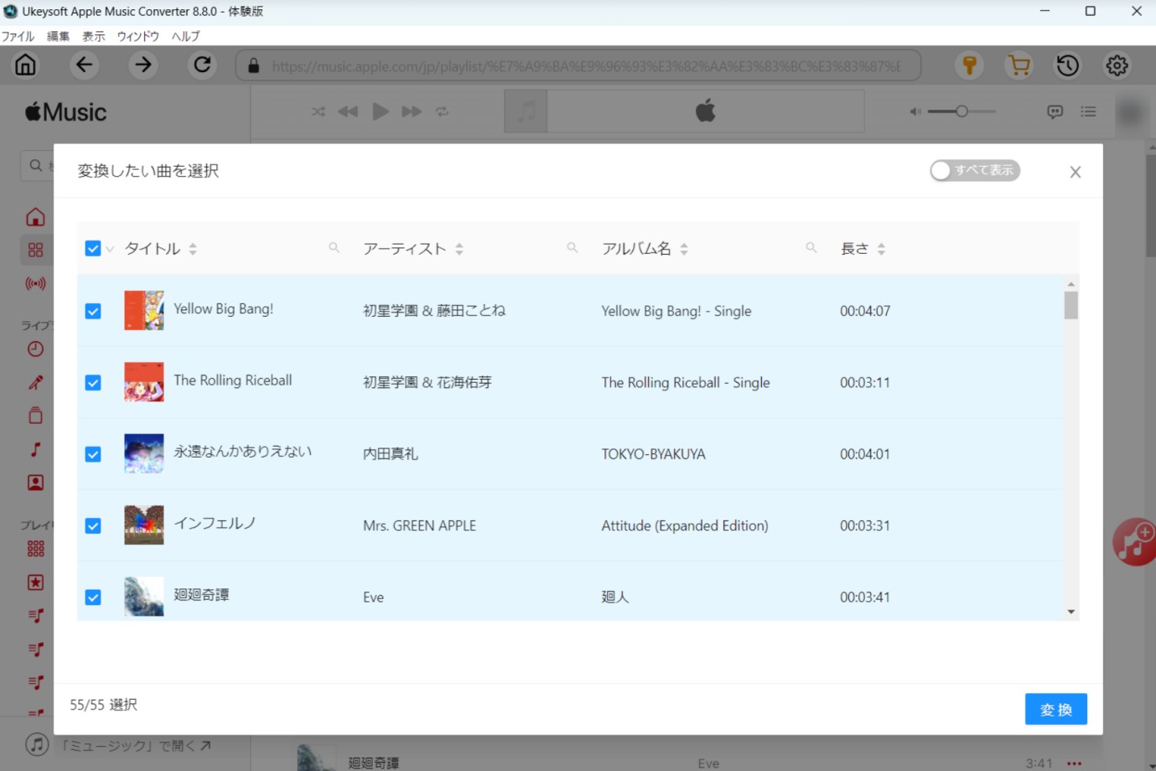
Task: Click the next track button
Action: [x=412, y=111]
